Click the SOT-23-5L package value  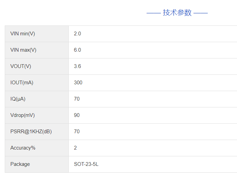[x=86, y=164]
